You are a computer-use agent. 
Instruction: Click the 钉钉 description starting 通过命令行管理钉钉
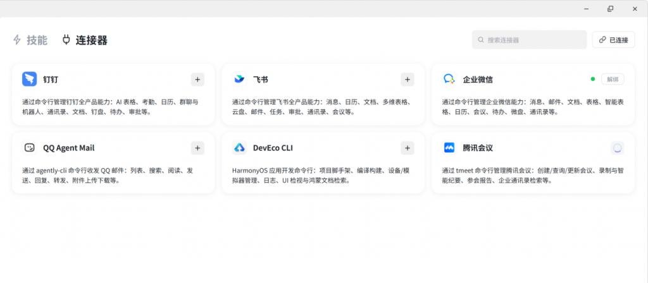110,107
